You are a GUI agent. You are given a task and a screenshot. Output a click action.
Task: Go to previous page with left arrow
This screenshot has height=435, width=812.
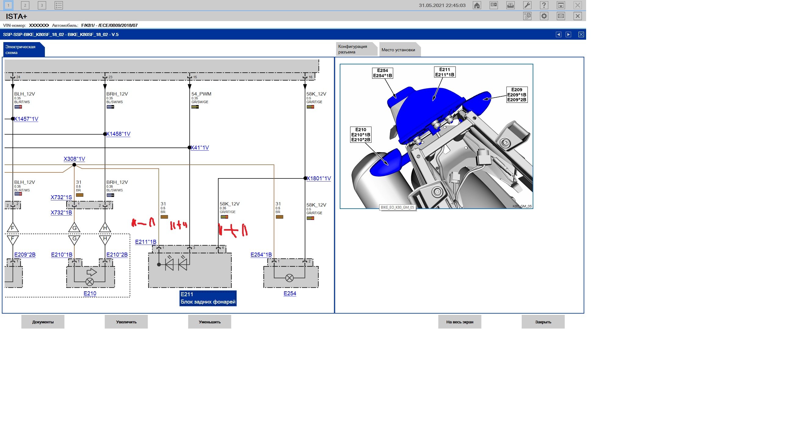tap(558, 35)
